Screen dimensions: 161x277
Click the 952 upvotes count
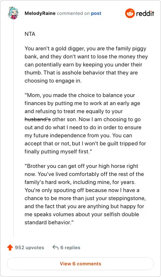29,248
